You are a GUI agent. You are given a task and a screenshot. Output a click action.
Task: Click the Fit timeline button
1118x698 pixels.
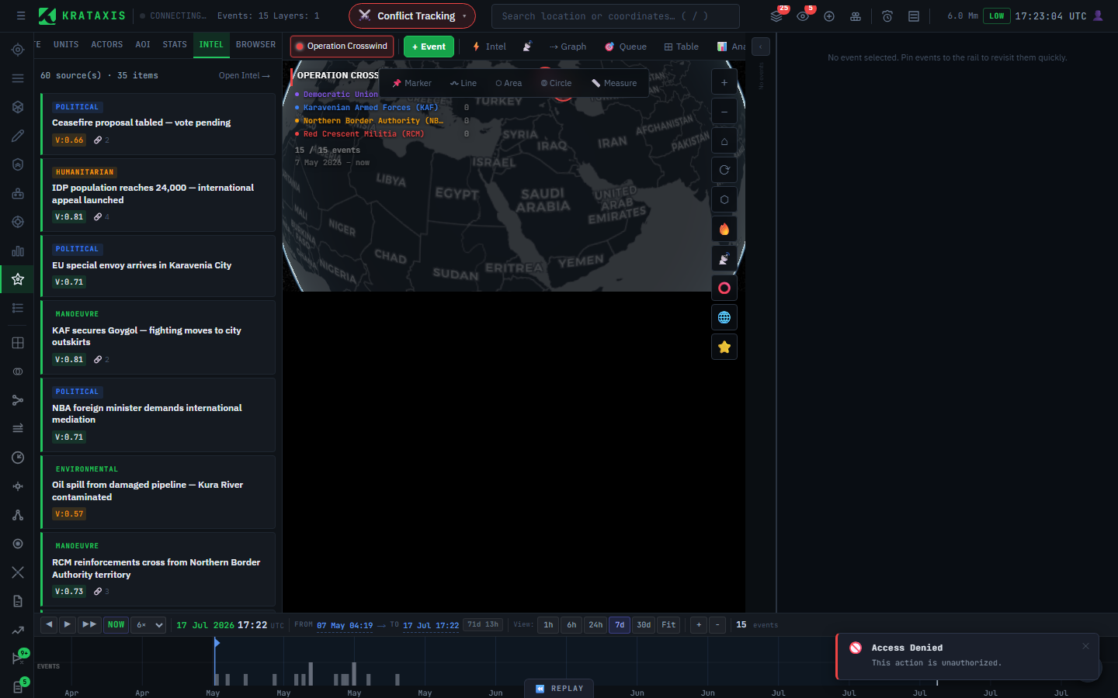tap(668, 624)
